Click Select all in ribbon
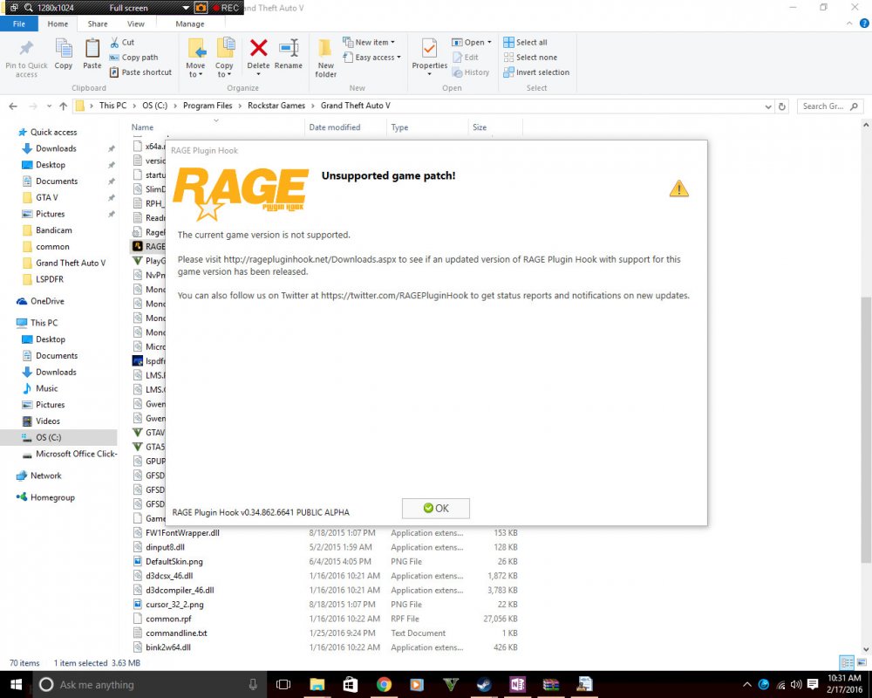Screen dimensions: 872x698 pyautogui.click(x=526, y=42)
